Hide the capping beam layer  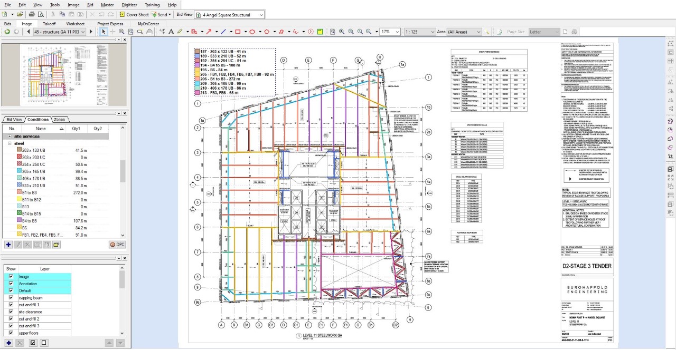tap(11, 298)
